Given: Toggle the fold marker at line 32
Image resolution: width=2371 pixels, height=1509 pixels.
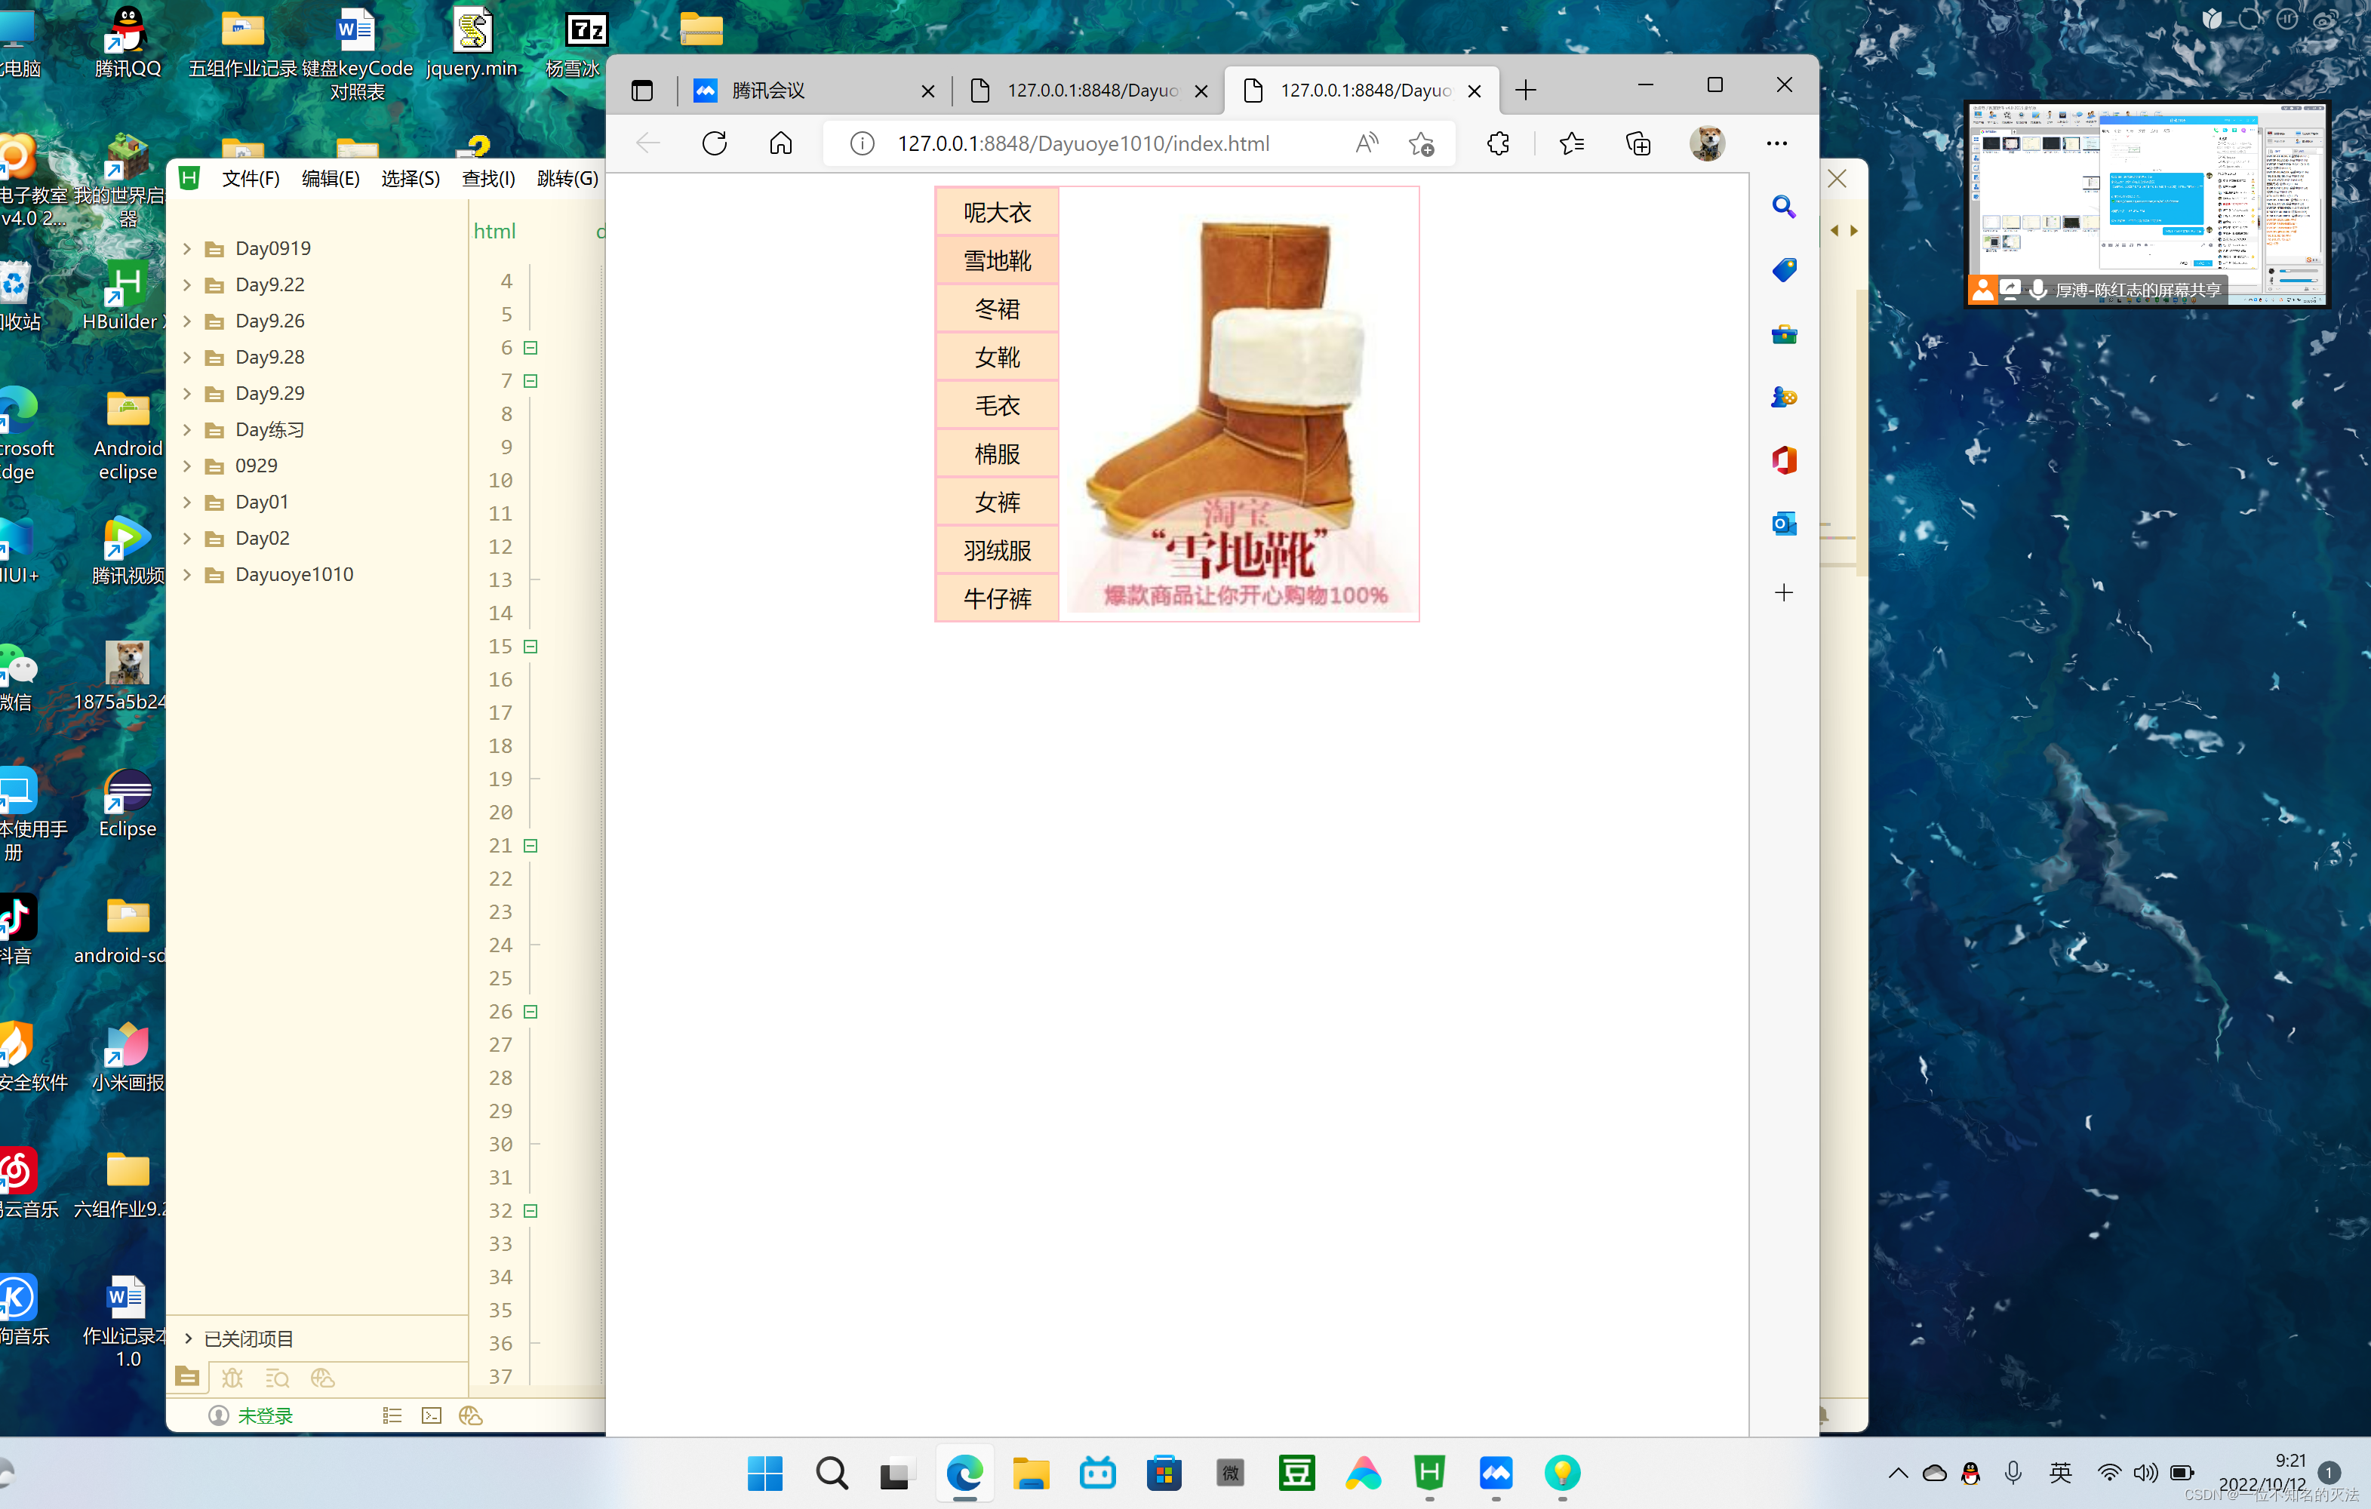Looking at the screenshot, I should click(530, 1211).
